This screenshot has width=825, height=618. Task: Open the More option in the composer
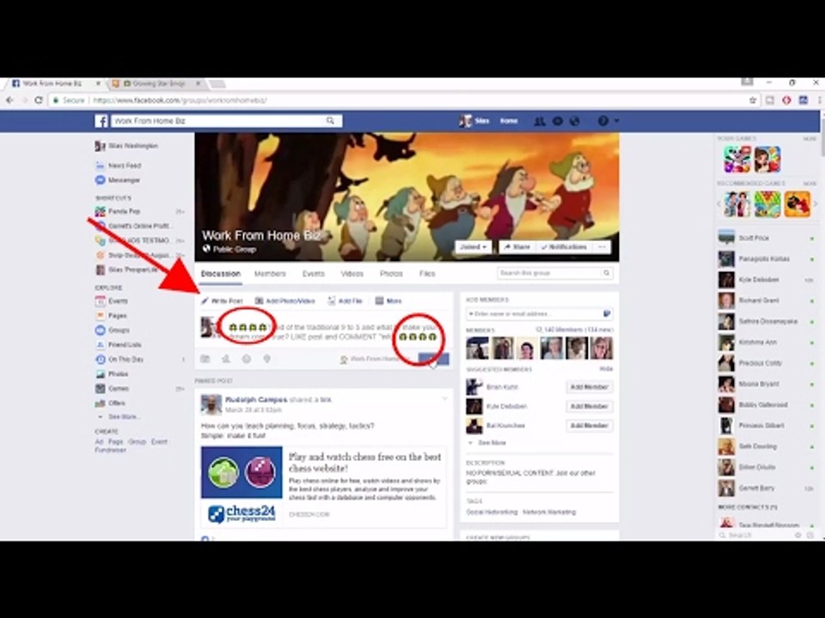coord(388,301)
